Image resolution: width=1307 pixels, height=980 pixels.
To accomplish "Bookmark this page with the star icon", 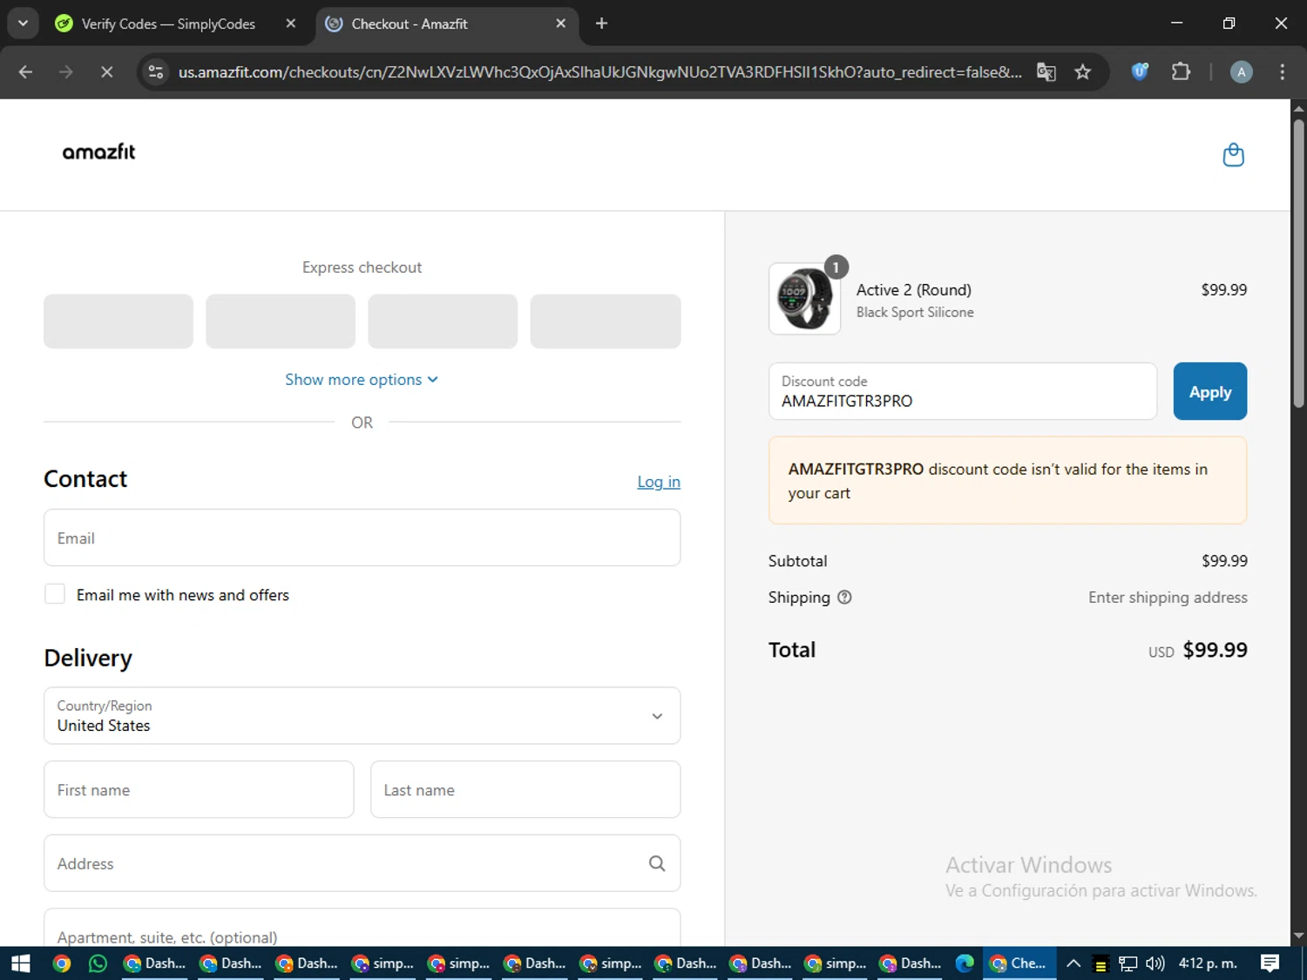I will click(x=1083, y=72).
